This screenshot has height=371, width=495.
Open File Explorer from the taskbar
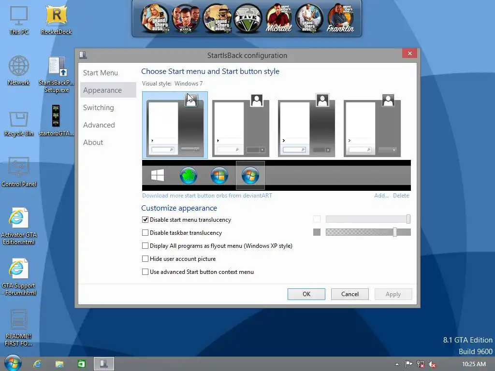point(59,364)
